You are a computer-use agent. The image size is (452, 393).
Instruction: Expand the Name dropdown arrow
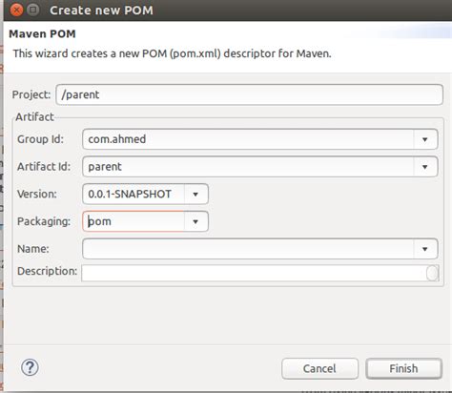click(x=425, y=249)
